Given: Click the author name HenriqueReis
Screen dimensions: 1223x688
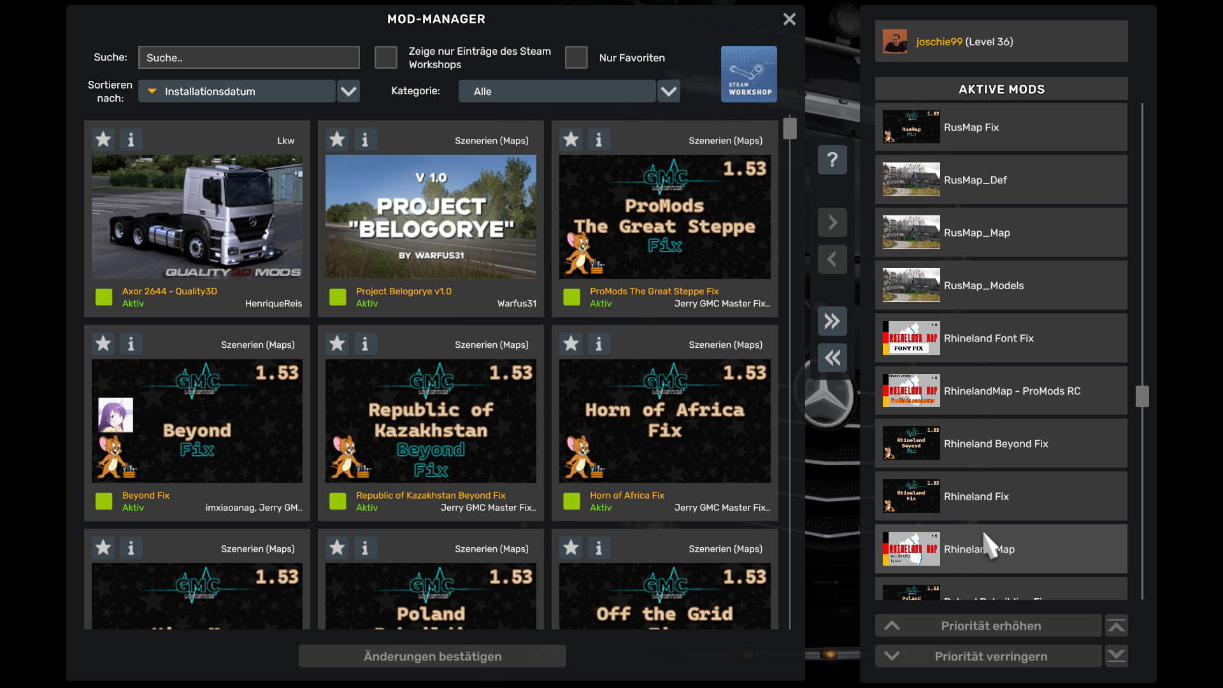Looking at the screenshot, I should (273, 304).
